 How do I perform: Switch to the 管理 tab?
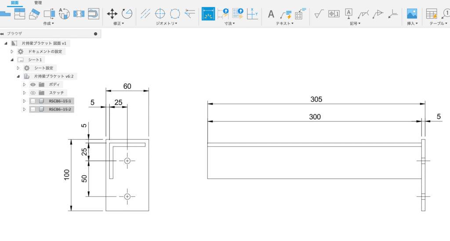[38, 3]
